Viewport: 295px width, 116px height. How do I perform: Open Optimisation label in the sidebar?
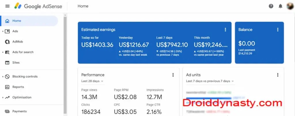pos(22,97)
